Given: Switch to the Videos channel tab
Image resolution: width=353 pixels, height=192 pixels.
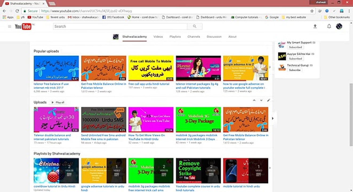Looking at the screenshot, I should point(158,37).
